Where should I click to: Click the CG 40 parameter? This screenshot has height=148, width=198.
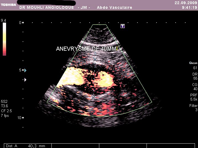click(195, 87)
